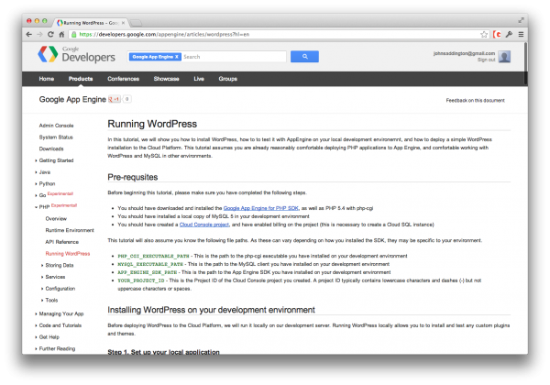Open a new browser tab
Image resolution: width=550 pixels, height=385 pixels.
pos(136,23)
